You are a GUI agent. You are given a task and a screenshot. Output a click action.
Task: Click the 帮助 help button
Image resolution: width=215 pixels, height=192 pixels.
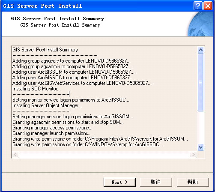pyautogui.click(x=193, y=182)
